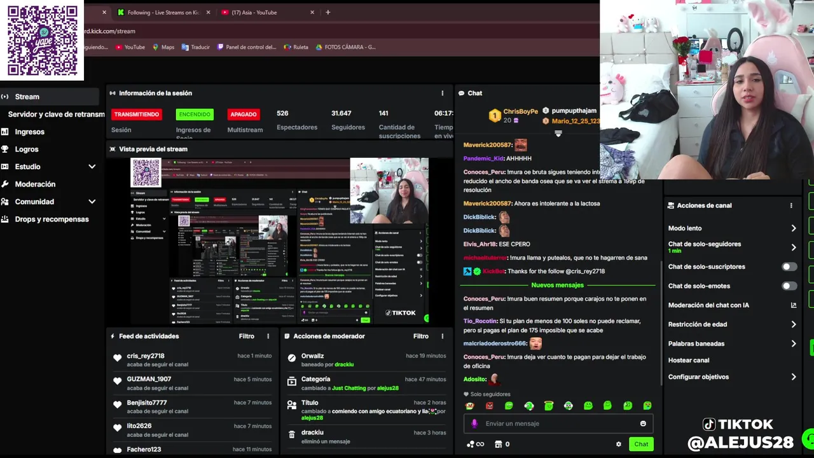
Task: Open chat settings gear
Action: pyautogui.click(x=618, y=444)
